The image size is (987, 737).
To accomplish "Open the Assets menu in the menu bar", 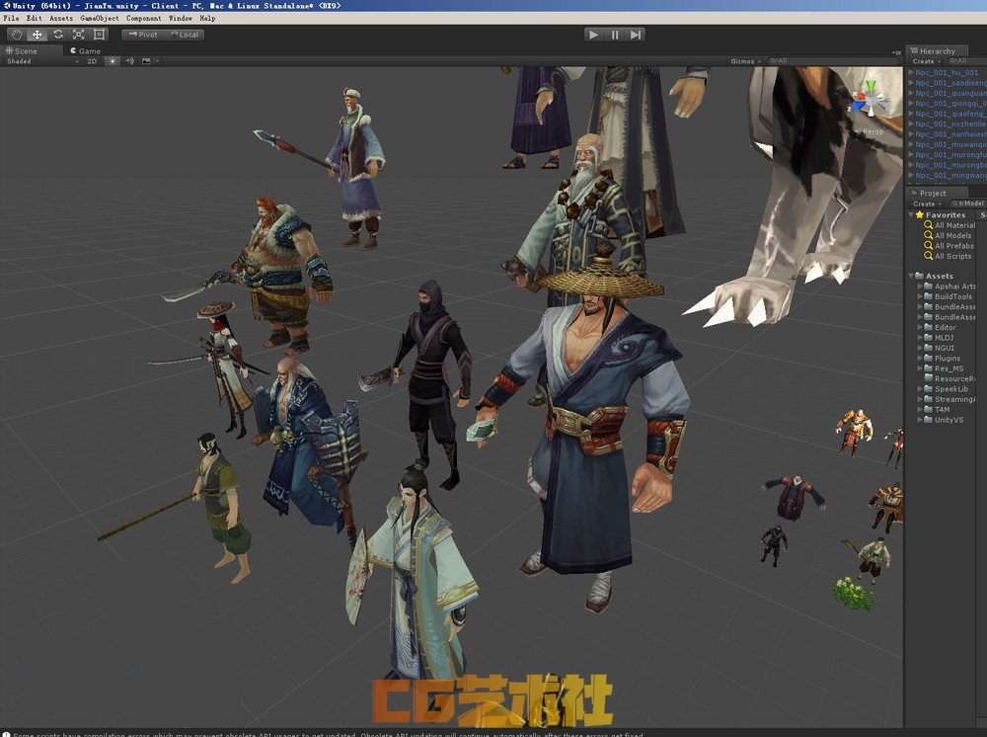I will [61, 18].
